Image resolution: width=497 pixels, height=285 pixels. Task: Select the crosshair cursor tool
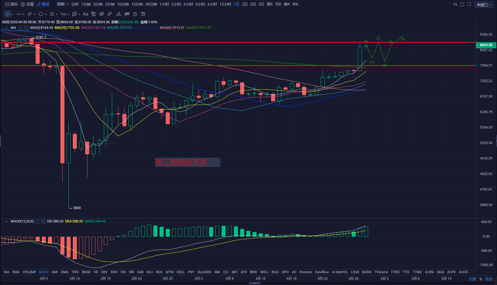7,14
